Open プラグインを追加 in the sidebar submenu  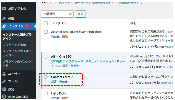[x=14, y=45]
